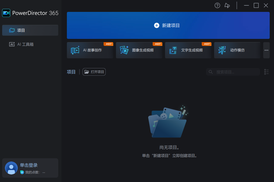
Task: Switch to the 项目 section
Action: (30, 30)
